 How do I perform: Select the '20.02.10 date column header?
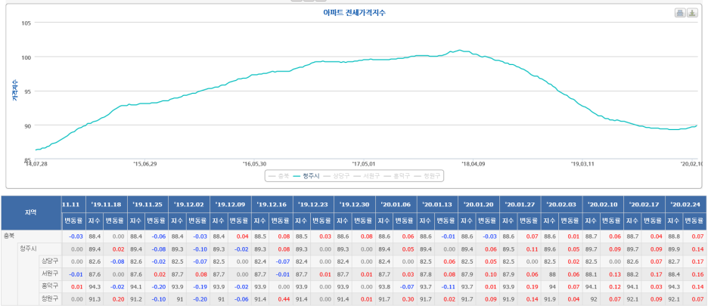pos(604,204)
